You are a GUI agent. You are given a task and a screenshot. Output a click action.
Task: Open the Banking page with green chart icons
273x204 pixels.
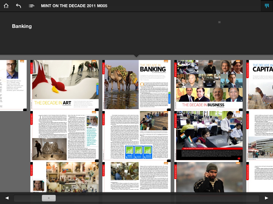tap(136, 136)
